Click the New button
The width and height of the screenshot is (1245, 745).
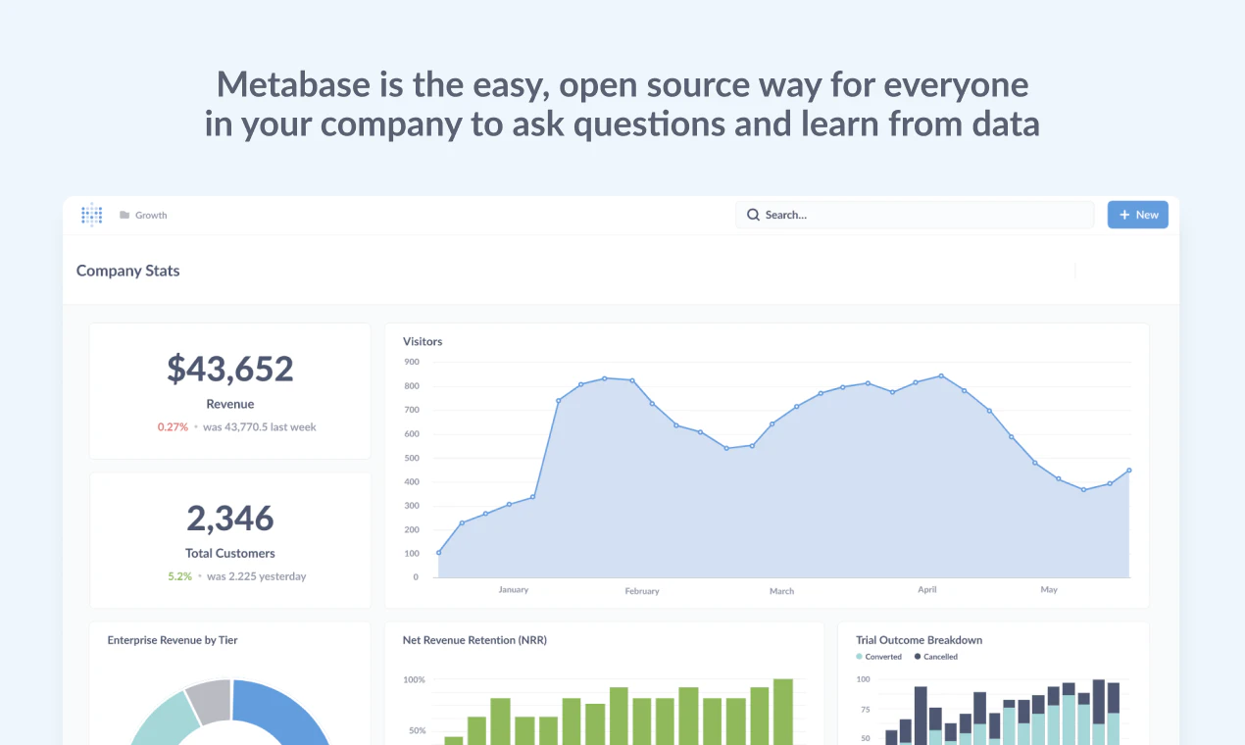1137,215
